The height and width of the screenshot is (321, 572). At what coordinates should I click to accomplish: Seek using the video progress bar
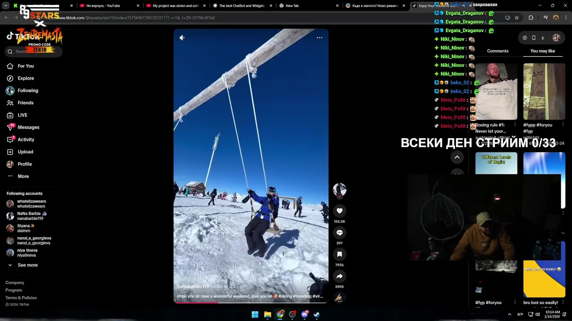coord(251,302)
